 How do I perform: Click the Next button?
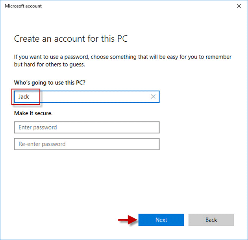tap(161, 220)
